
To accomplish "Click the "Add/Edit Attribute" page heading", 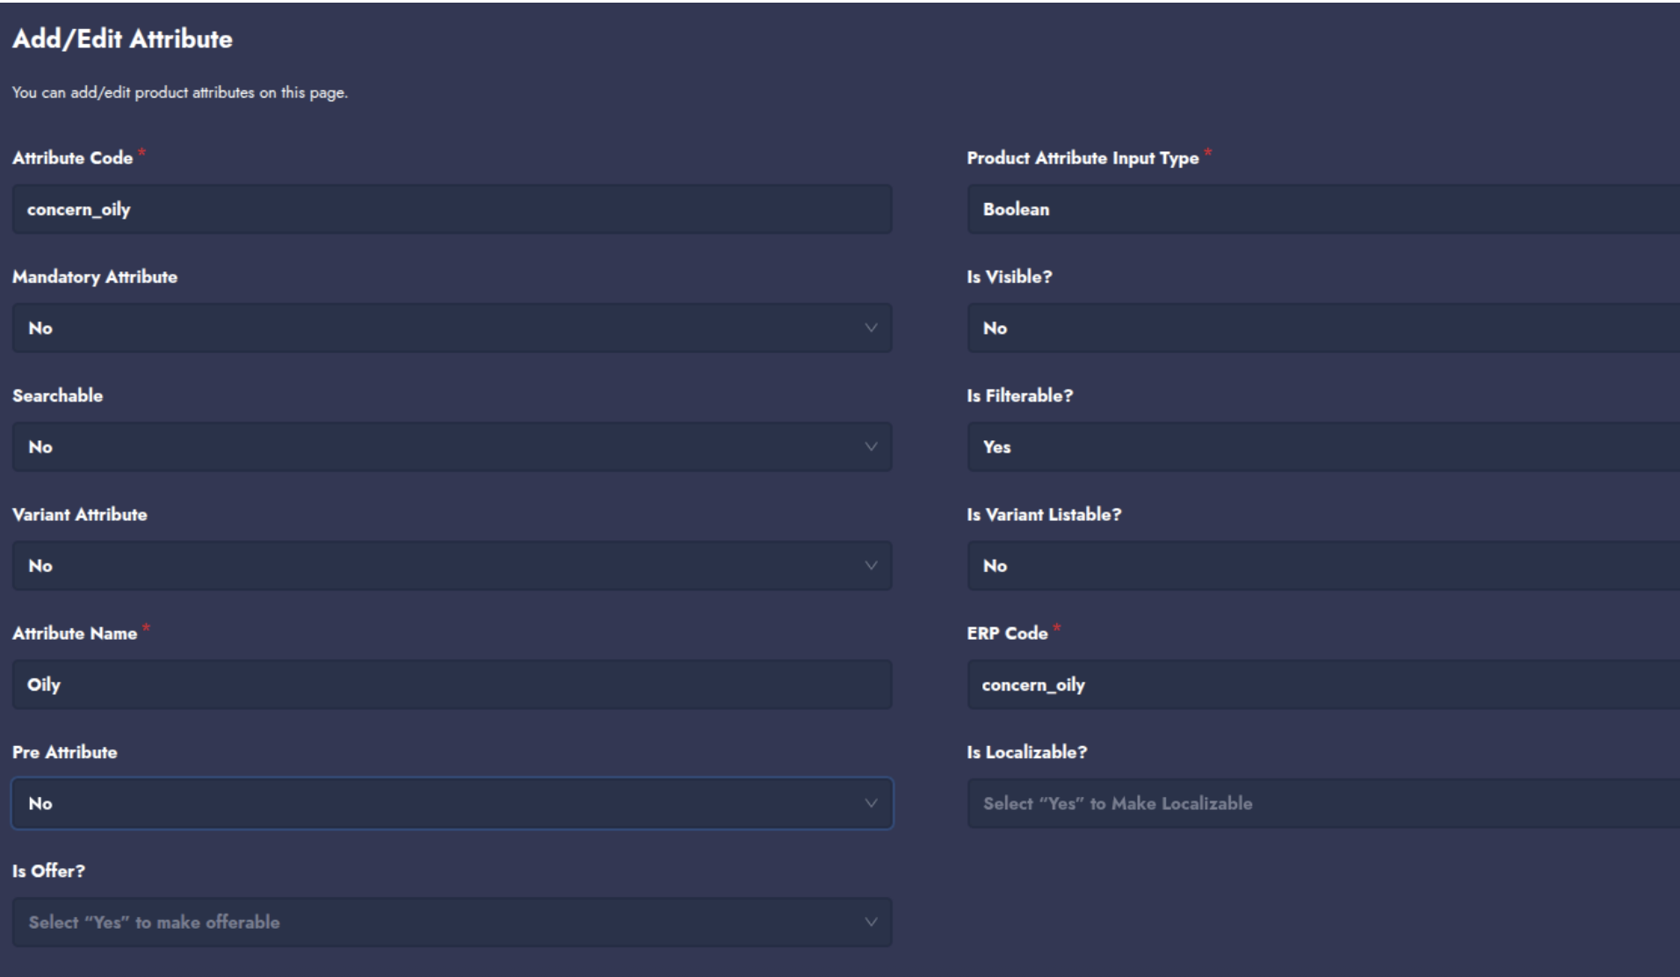I will tap(122, 39).
